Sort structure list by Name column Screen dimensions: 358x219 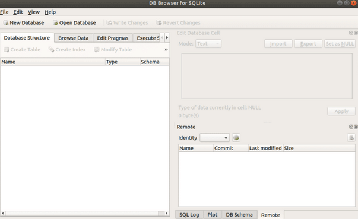53,62
